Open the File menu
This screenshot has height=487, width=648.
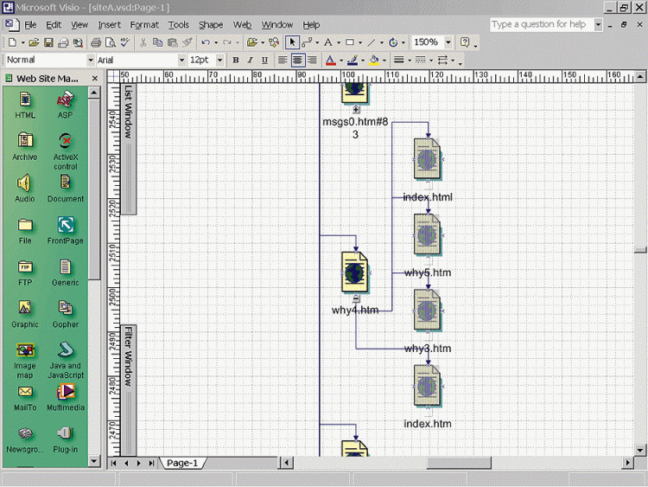30,25
